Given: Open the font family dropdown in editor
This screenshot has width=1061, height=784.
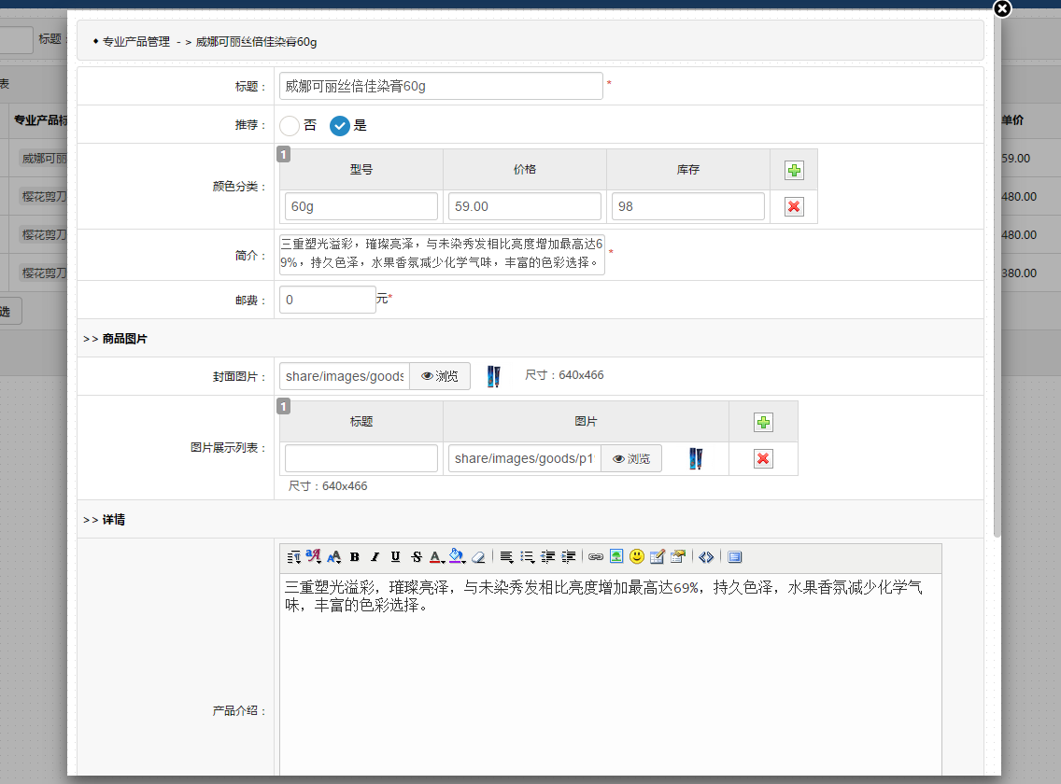Looking at the screenshot, I should pyautogui.click(x=313, y=556).
